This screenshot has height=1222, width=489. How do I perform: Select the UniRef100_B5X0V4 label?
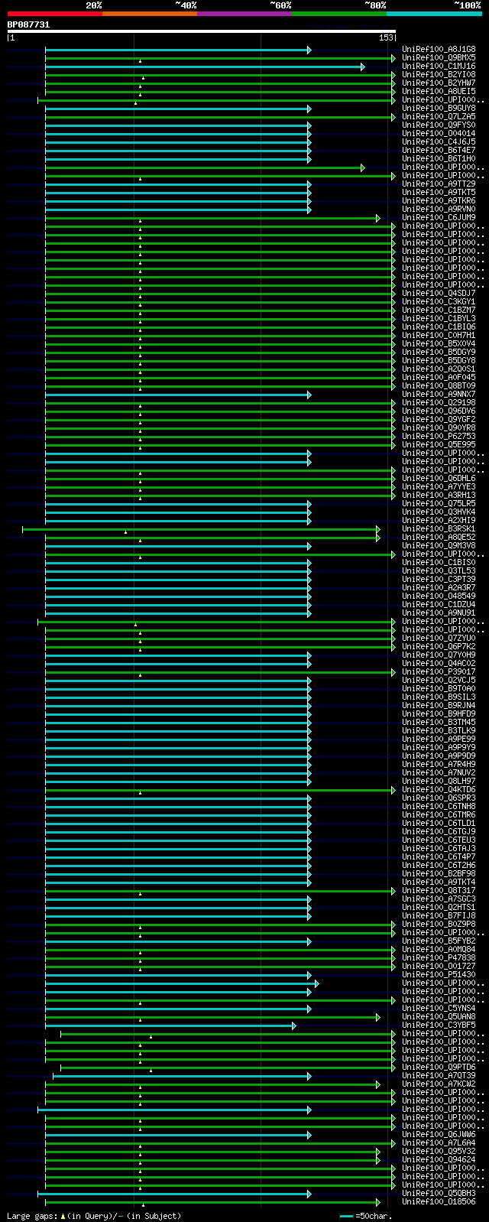tap(439, 344)
